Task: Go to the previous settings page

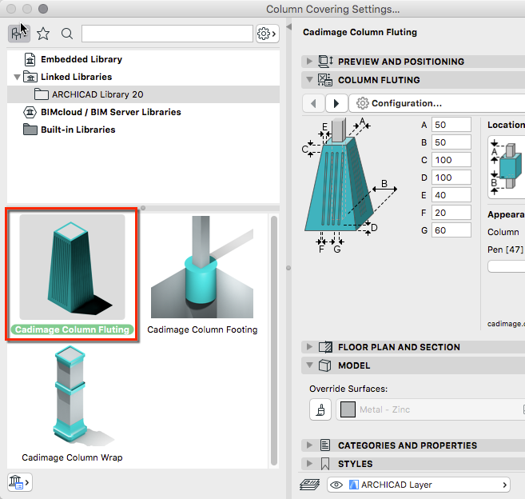Action: pyautogui.click(x=313, y=103)
